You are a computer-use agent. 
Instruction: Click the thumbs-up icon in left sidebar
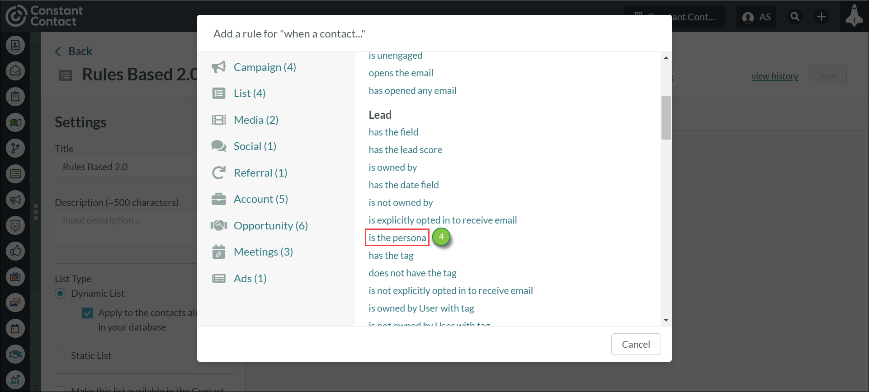point(15,251)
